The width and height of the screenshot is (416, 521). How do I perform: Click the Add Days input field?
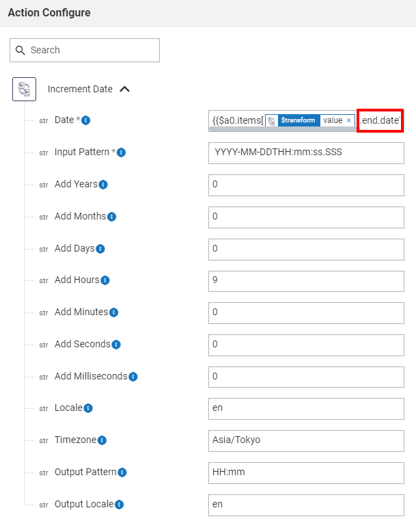(x=306, y=248)
